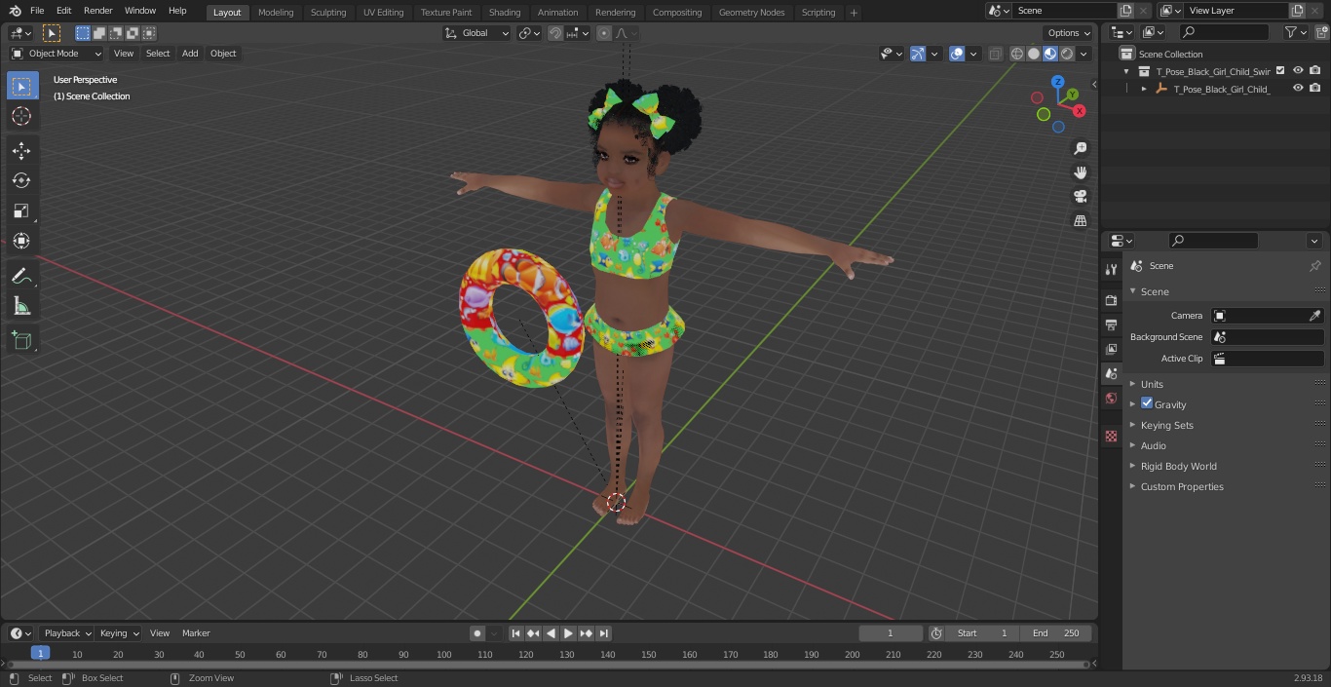Click play animation button
This screenshot has width=1331, height=687.
568,633
